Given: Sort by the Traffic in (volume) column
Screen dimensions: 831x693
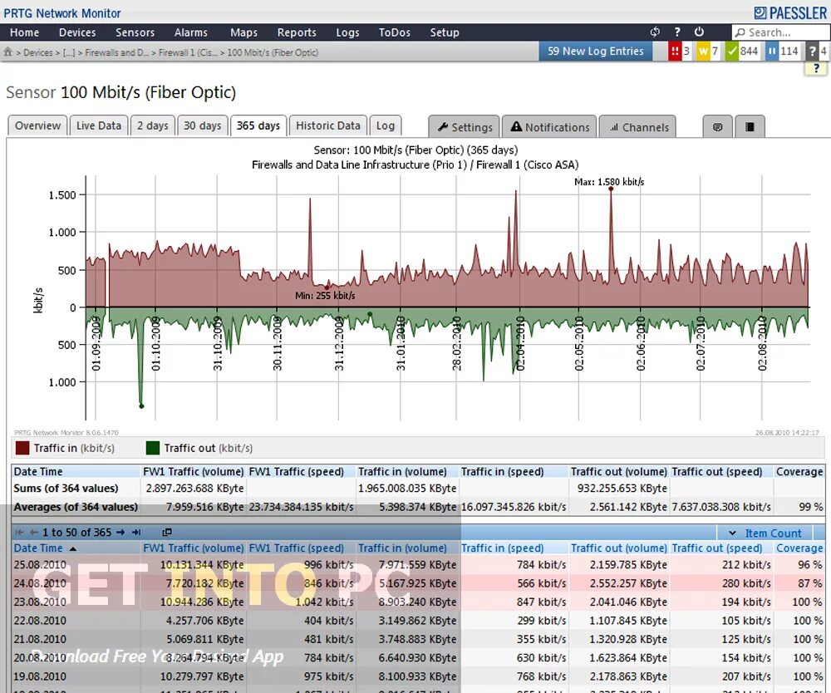Looking at the screenshot, I should (402, 548).
